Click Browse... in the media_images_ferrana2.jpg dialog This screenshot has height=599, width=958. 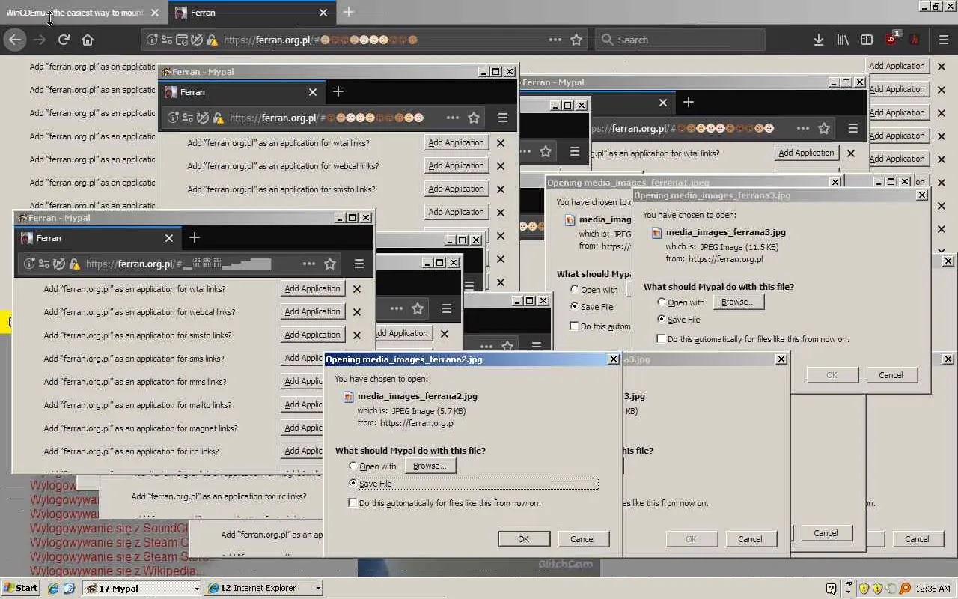430,466
